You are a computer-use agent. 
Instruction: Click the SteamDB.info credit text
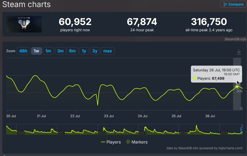pyautogui.click(x=235, y=39)
